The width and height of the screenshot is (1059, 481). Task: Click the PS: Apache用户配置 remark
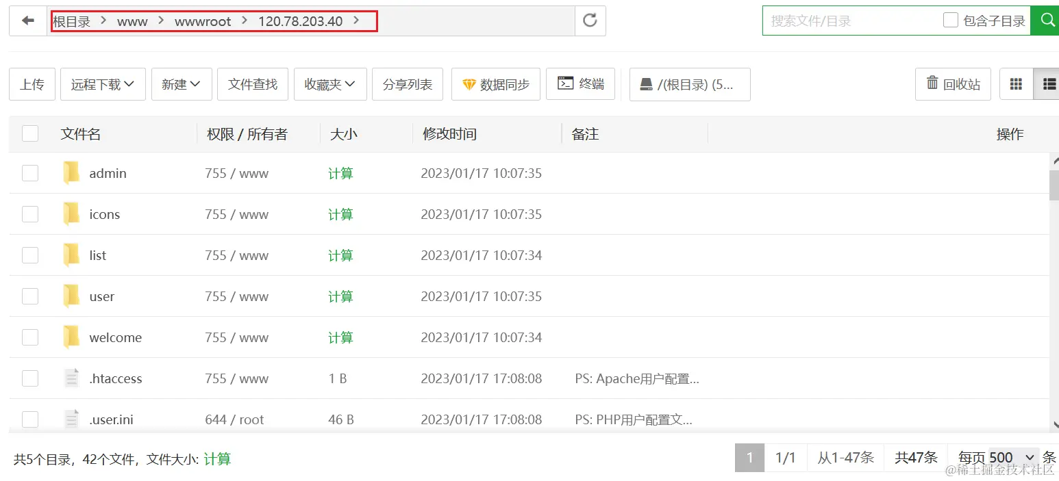coord(637,378)
